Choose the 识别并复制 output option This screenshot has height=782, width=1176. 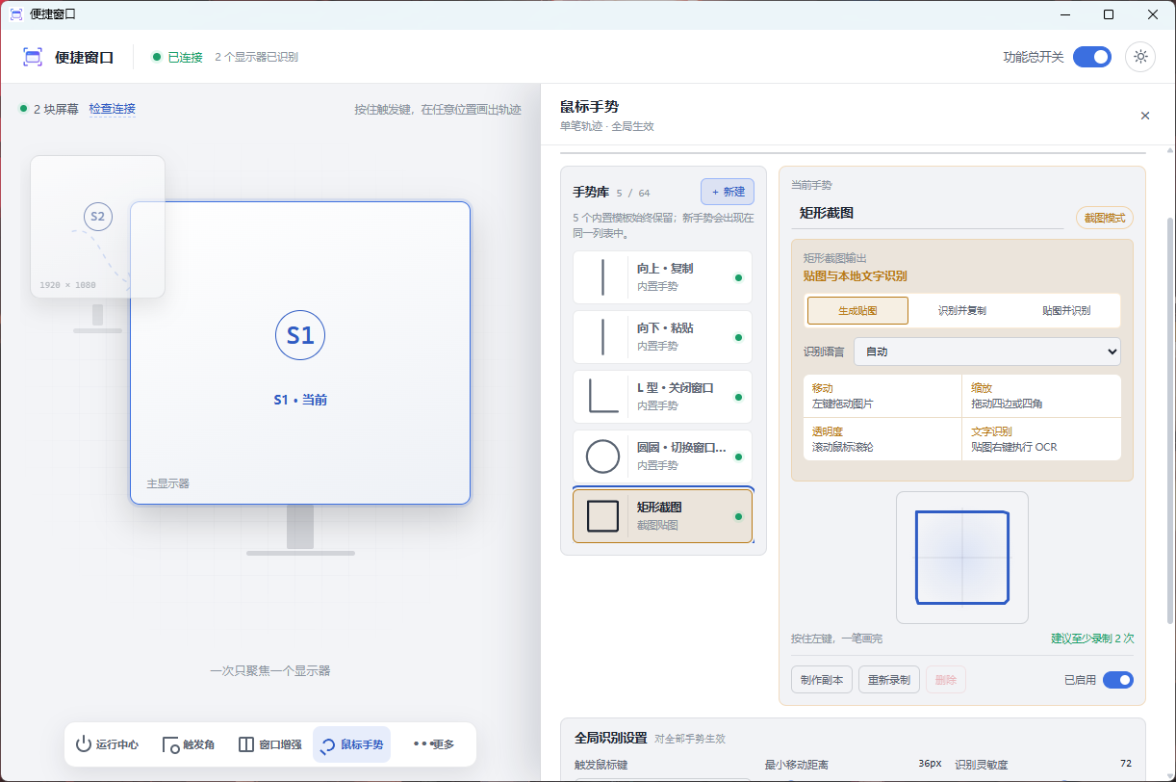(x=961, y=311)
